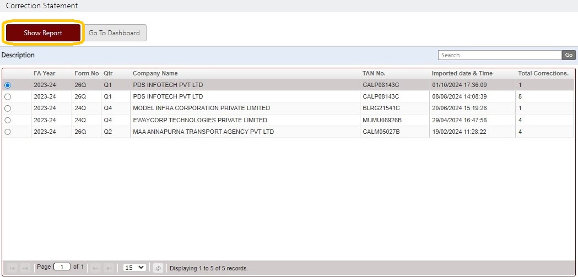Refresh the records grid
The width and height of the screenshot is (578, 277).
(x=158, y=268)
